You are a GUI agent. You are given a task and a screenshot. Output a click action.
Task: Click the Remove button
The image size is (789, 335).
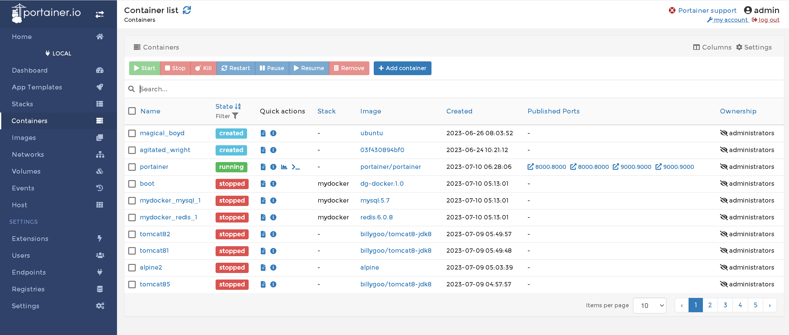(x=349, y=68)
